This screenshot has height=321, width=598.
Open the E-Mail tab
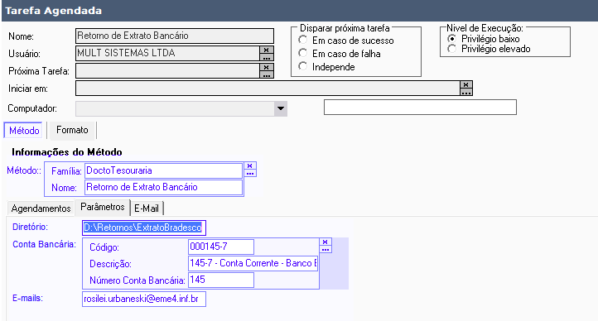point(147,208)
